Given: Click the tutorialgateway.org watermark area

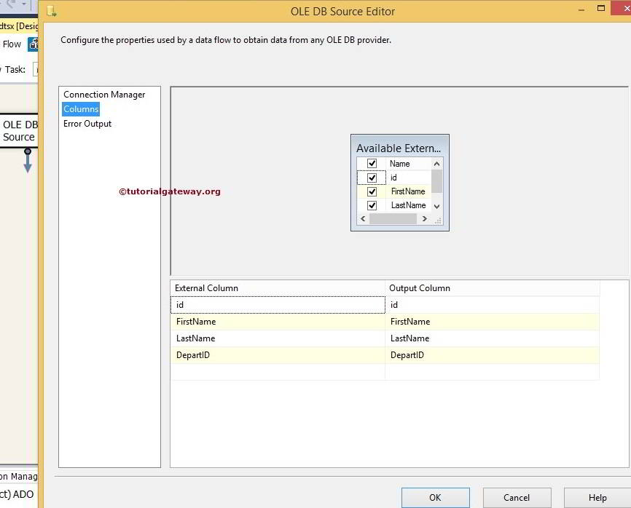Looking at the screenshot, I should coord(170,191).
